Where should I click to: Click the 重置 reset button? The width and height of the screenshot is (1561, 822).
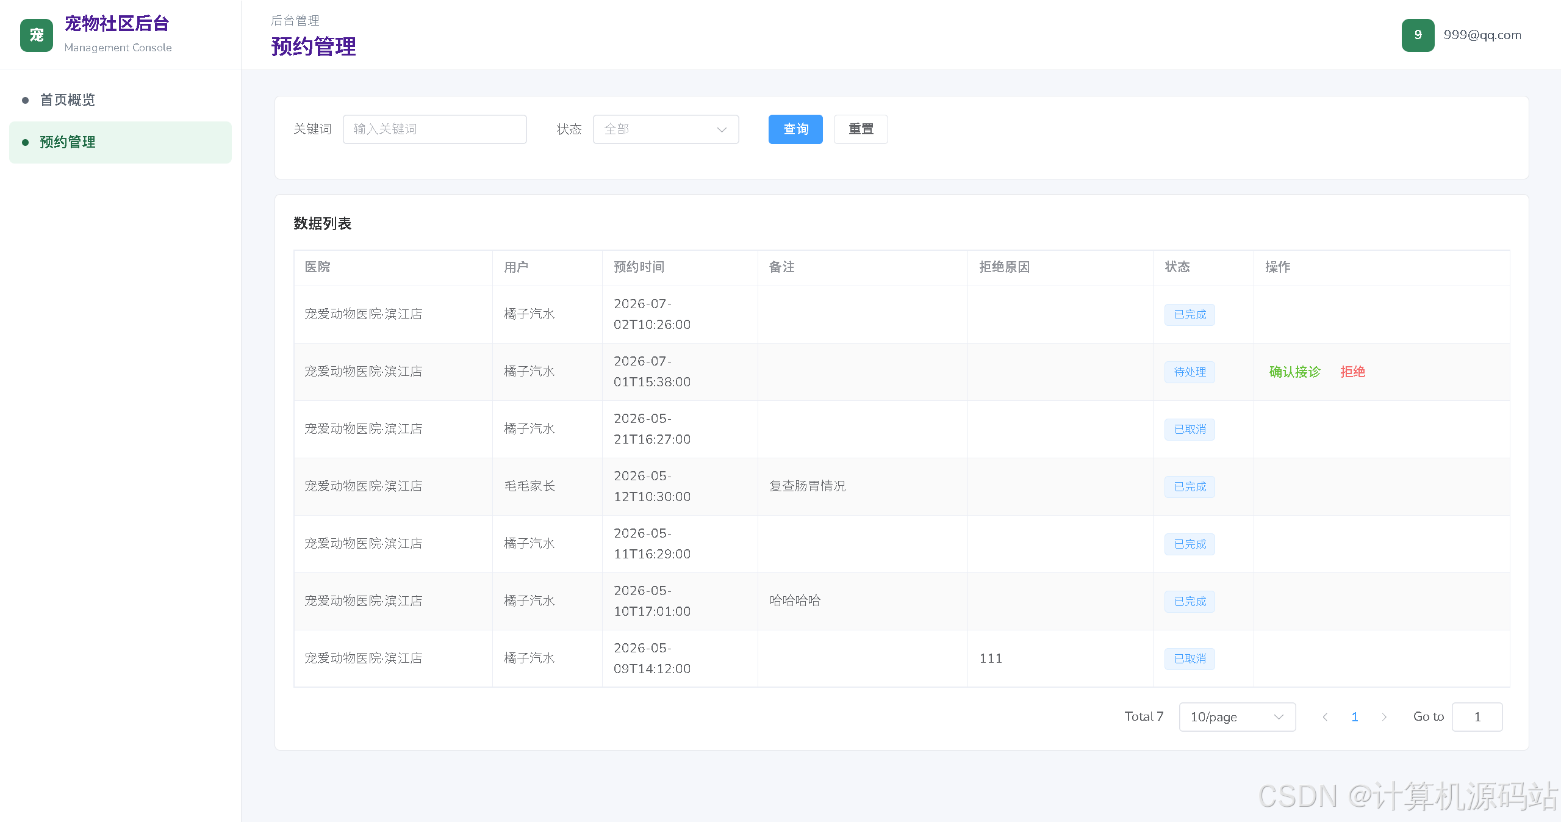[861, 129]
